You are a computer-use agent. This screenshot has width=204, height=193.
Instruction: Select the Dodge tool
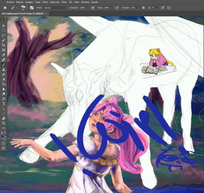(x=4, y=94)
